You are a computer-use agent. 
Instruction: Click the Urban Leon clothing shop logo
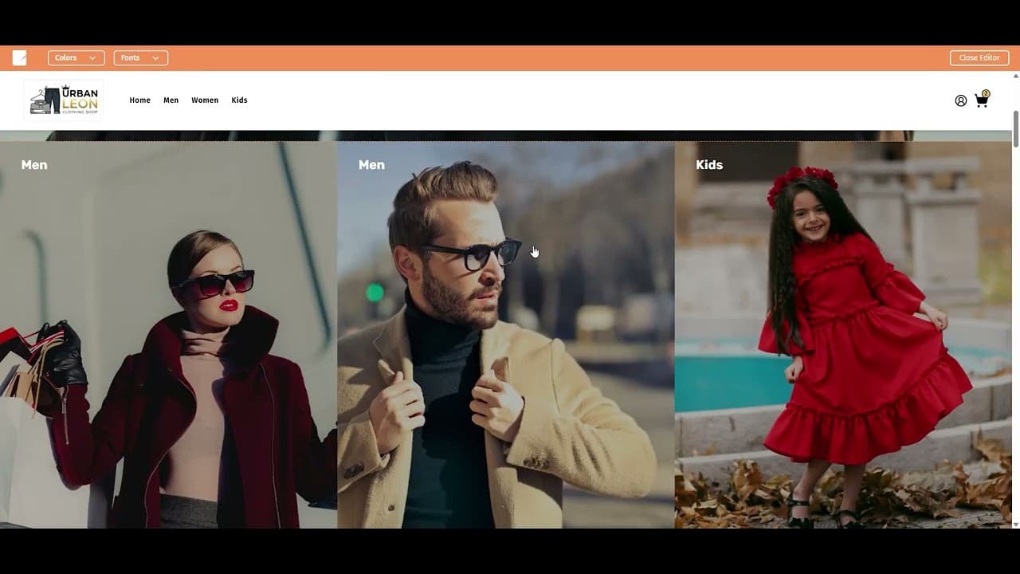64,98
